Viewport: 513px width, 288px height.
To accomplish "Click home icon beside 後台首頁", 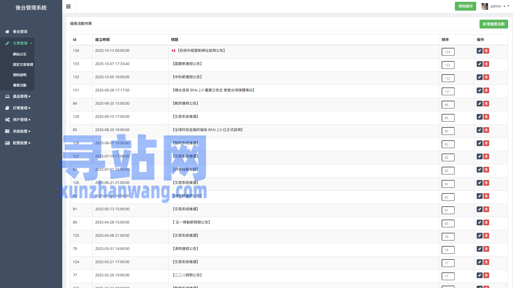I will [7, 32].
